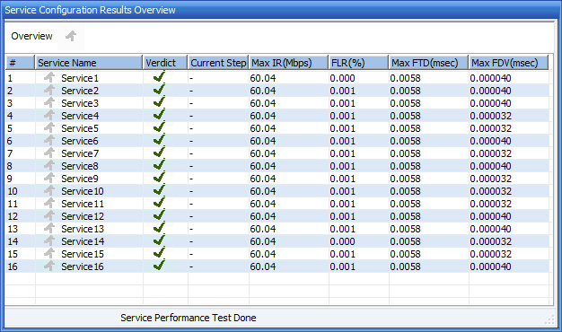Click the green verdict checkmark for Service11
Viewport: 562px width, 332px height.
tap(159, 202)
